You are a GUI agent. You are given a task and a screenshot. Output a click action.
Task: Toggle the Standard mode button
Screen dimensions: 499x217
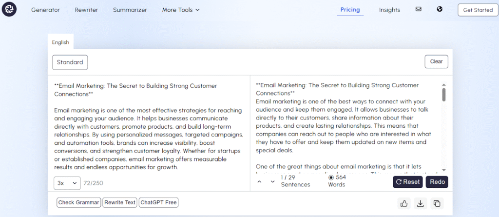pyautogui.click(x=70, y=62)
